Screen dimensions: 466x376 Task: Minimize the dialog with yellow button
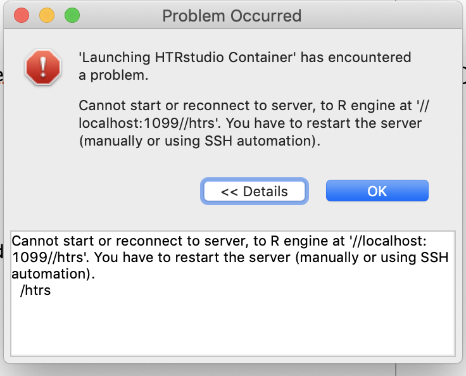(x=47, y=15)
